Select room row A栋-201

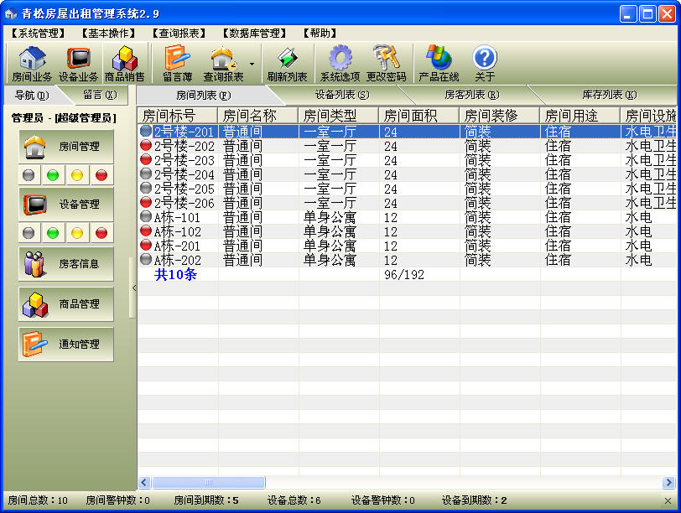click(407, 246)
